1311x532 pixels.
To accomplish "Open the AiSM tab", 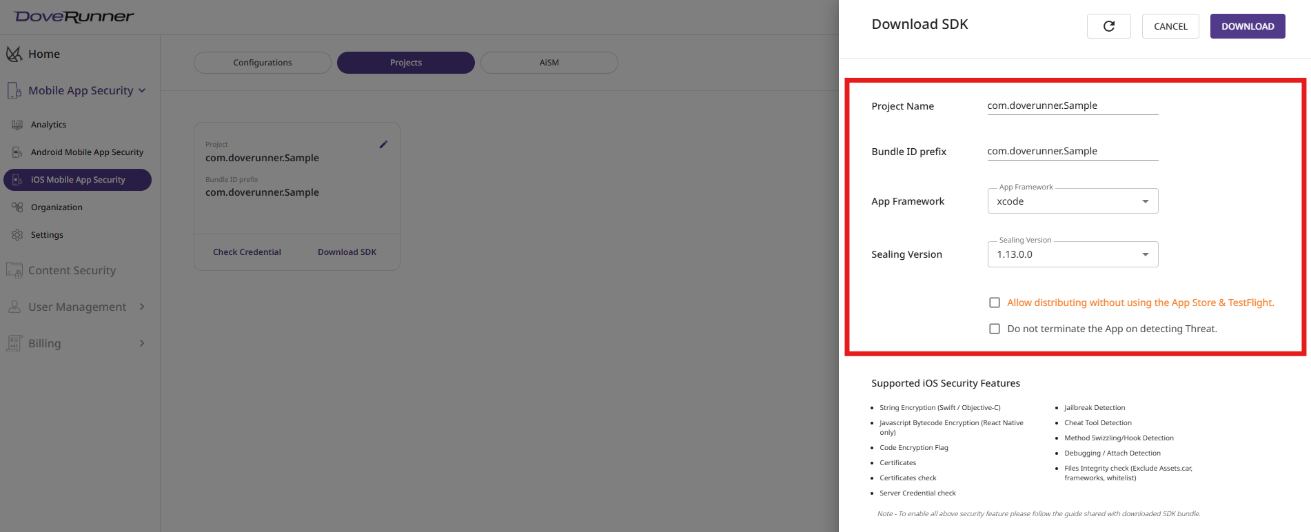I will tap(549, 63).
